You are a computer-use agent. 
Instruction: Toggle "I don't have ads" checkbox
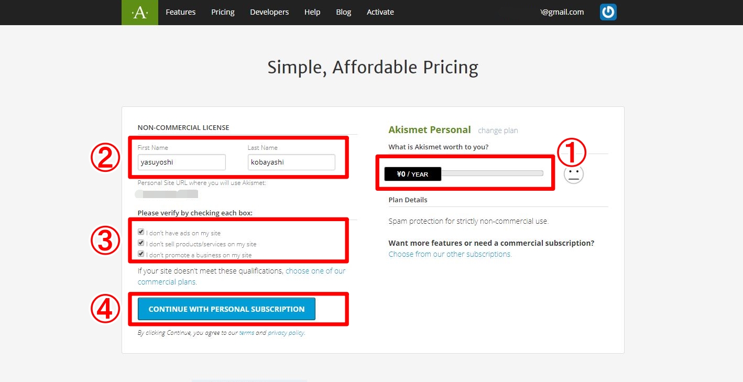point(141,232)
